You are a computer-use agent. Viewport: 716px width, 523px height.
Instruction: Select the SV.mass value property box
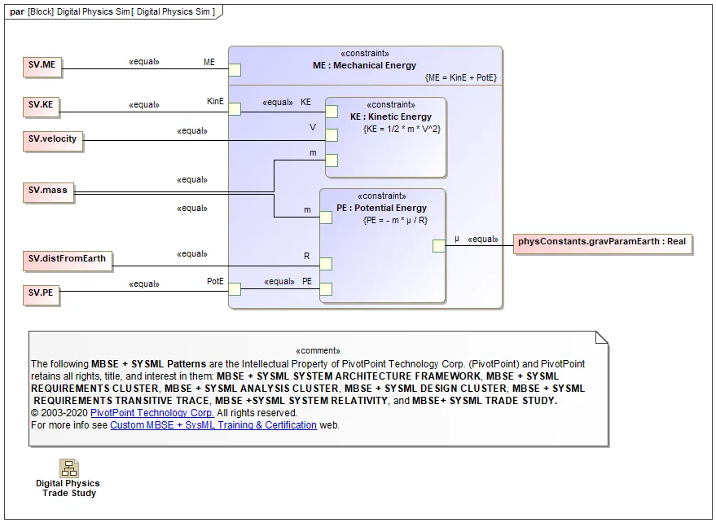pyautogui.click(x=48, y=192)
